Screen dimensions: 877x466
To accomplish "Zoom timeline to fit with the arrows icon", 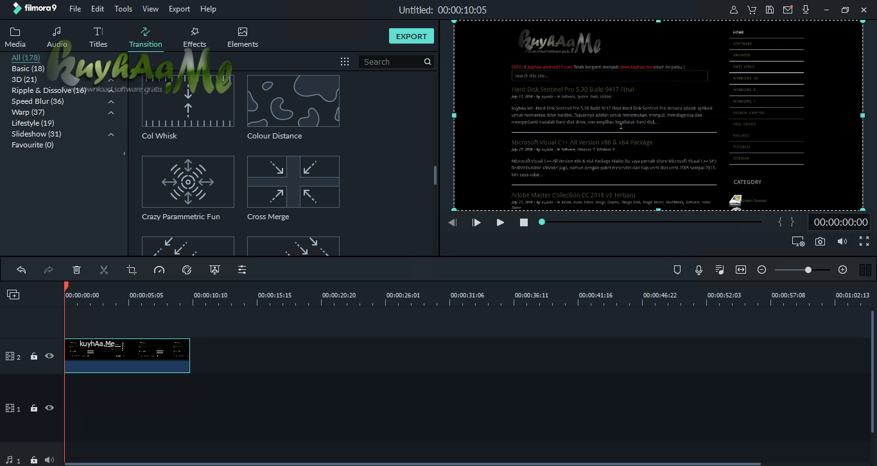I will pyautogui.click(x=741, y=270).
